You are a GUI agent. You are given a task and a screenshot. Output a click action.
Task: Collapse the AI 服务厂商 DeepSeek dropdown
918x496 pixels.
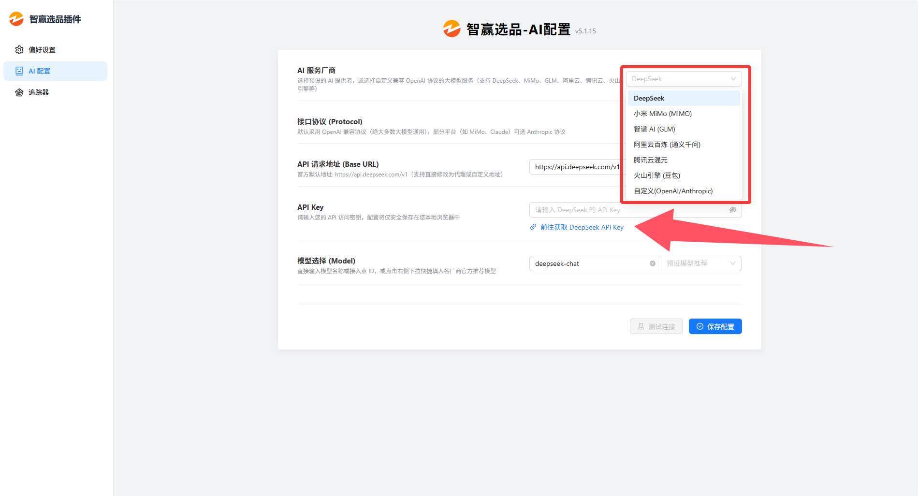[684, 79]
